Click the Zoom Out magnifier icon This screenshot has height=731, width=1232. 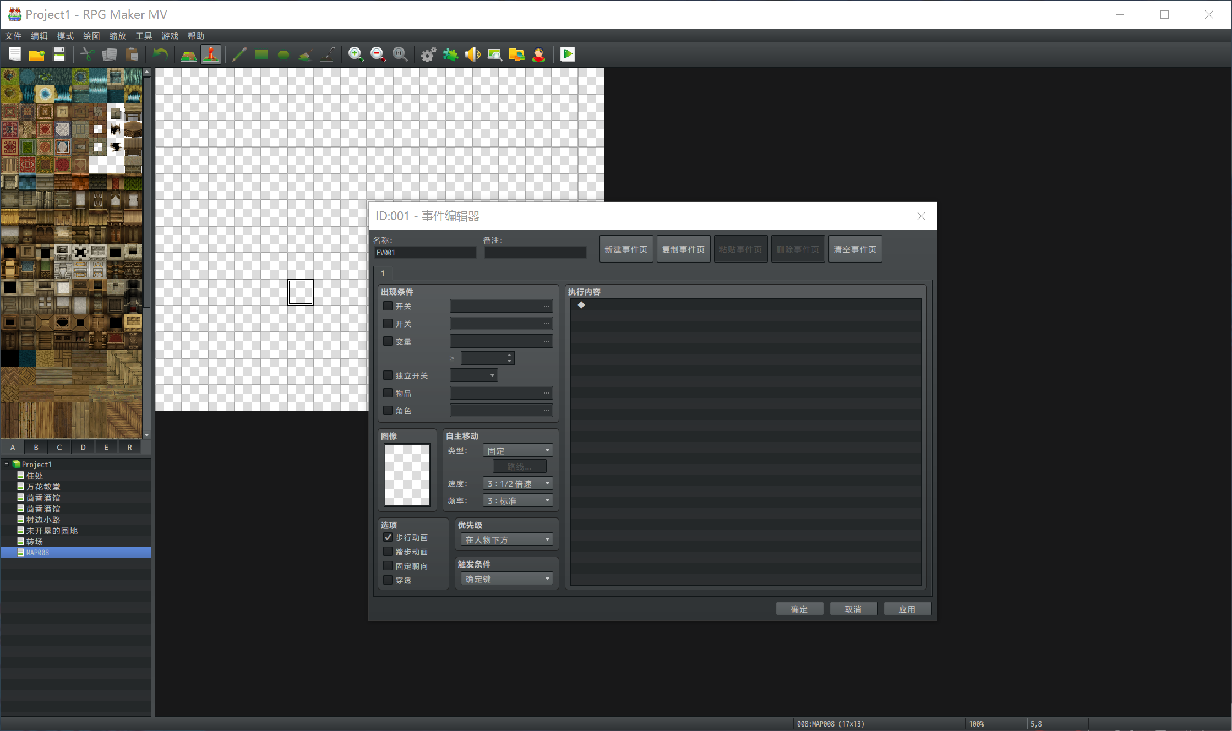(x=378, y=54)
